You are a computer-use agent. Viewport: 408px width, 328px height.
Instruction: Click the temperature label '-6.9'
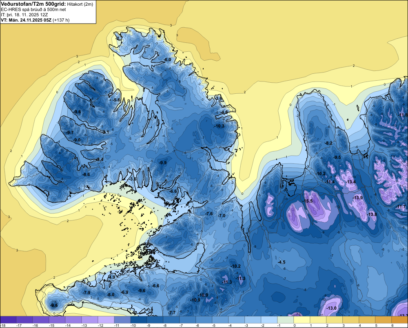point(124,292)
